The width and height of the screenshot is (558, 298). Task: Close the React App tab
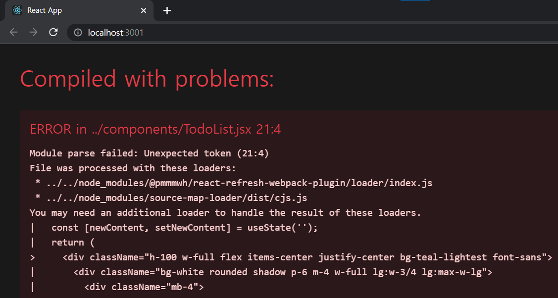click(x=143, y=10)
